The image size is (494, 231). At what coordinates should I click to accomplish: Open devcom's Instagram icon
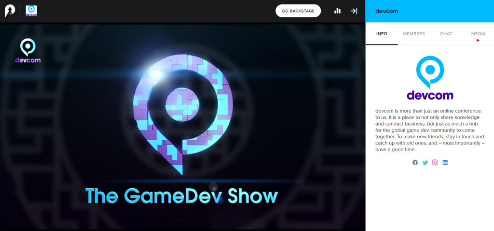click(x=435, y=163)
